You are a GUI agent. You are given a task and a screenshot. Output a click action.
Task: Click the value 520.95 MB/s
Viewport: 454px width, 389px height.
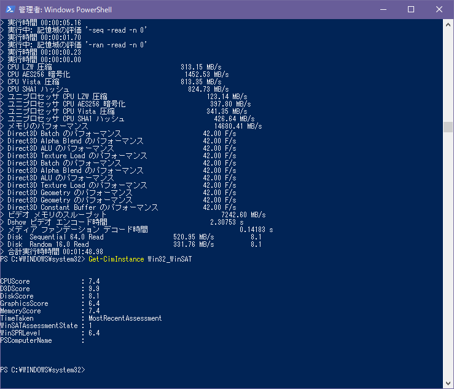(194, 237)
